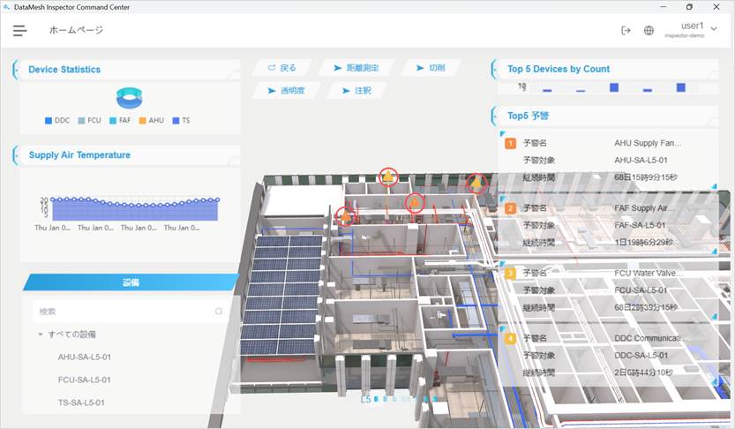Click the ホームページ page title
Viewport: 735px width, 429px height.
(76, 30)
